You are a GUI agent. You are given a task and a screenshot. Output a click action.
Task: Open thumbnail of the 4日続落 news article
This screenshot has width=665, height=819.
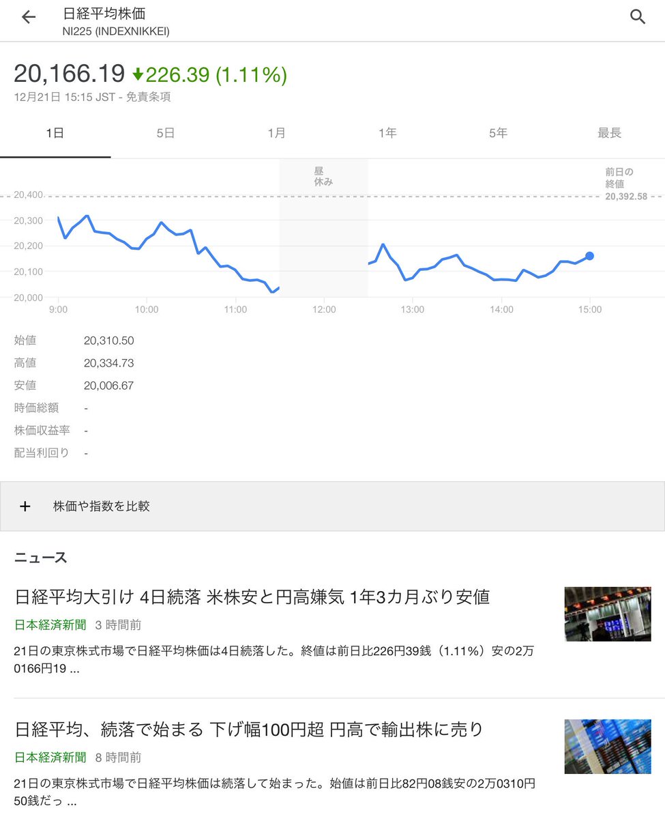click(608, 614)
